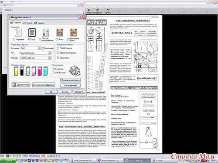Viewport: 218px width, 163px height.
Task: Toggle the Borderless (Без полей) checkbox
Action: (x=43, y=48)
